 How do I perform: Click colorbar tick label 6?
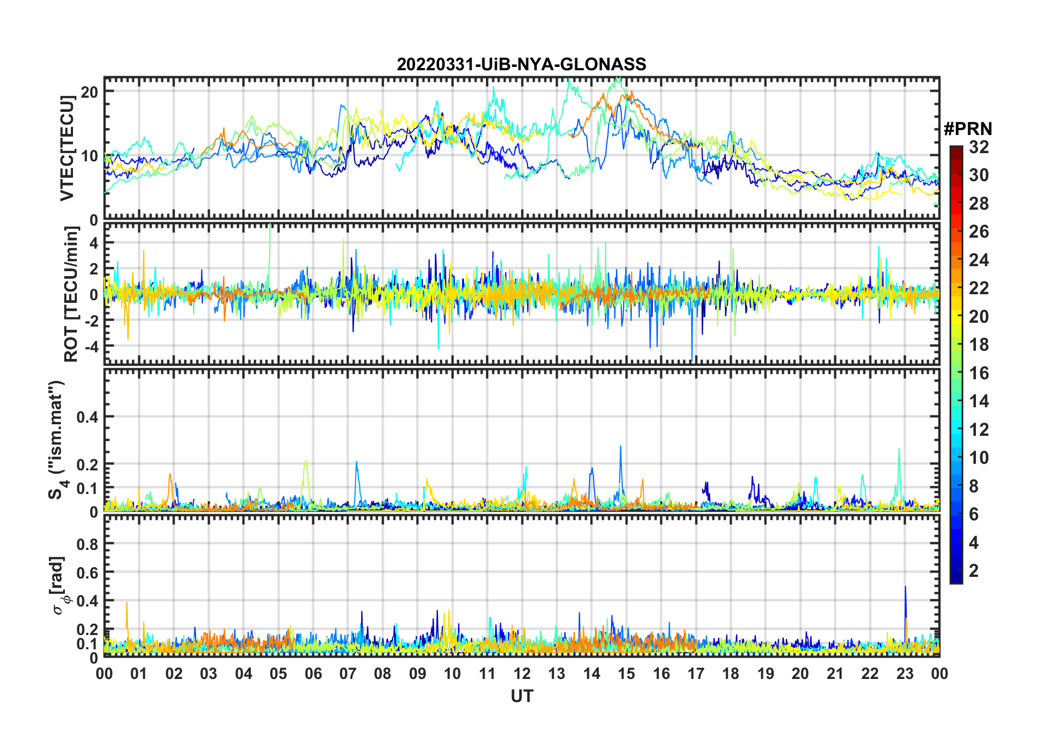[x=974, y=514]
